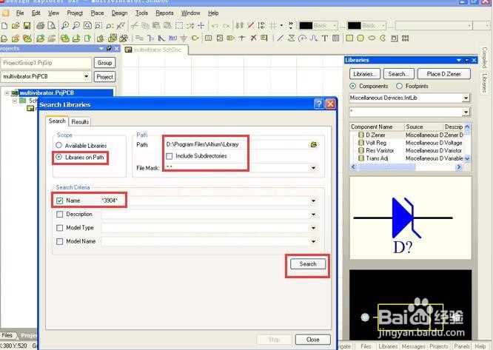Click the Open document folder icon
This screenshot has width=493, height=350.
click(x=16, y=25)
